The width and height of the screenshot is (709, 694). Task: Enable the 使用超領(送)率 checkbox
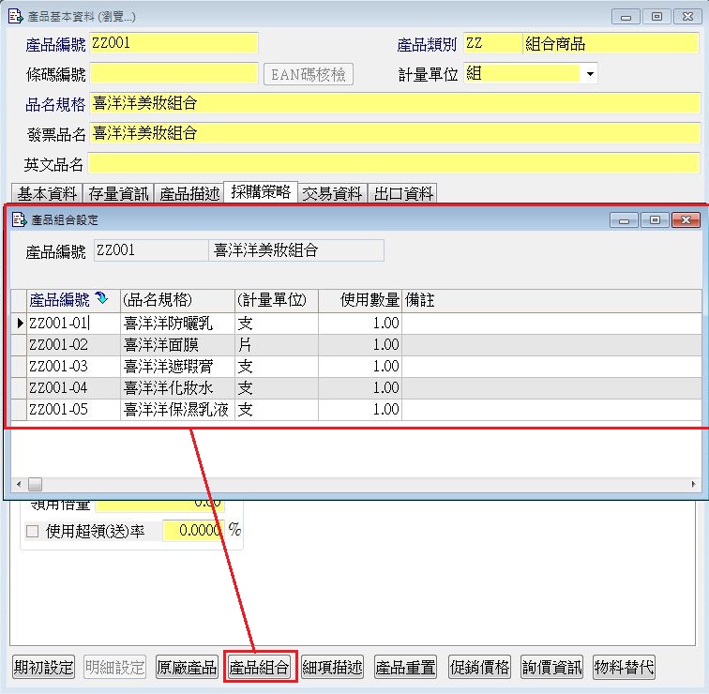(x=33, y=531)
